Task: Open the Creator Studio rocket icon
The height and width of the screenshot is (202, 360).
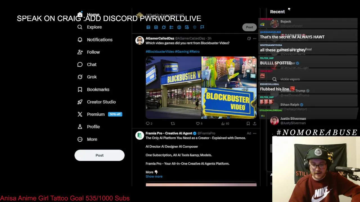Action: (80, 102)
